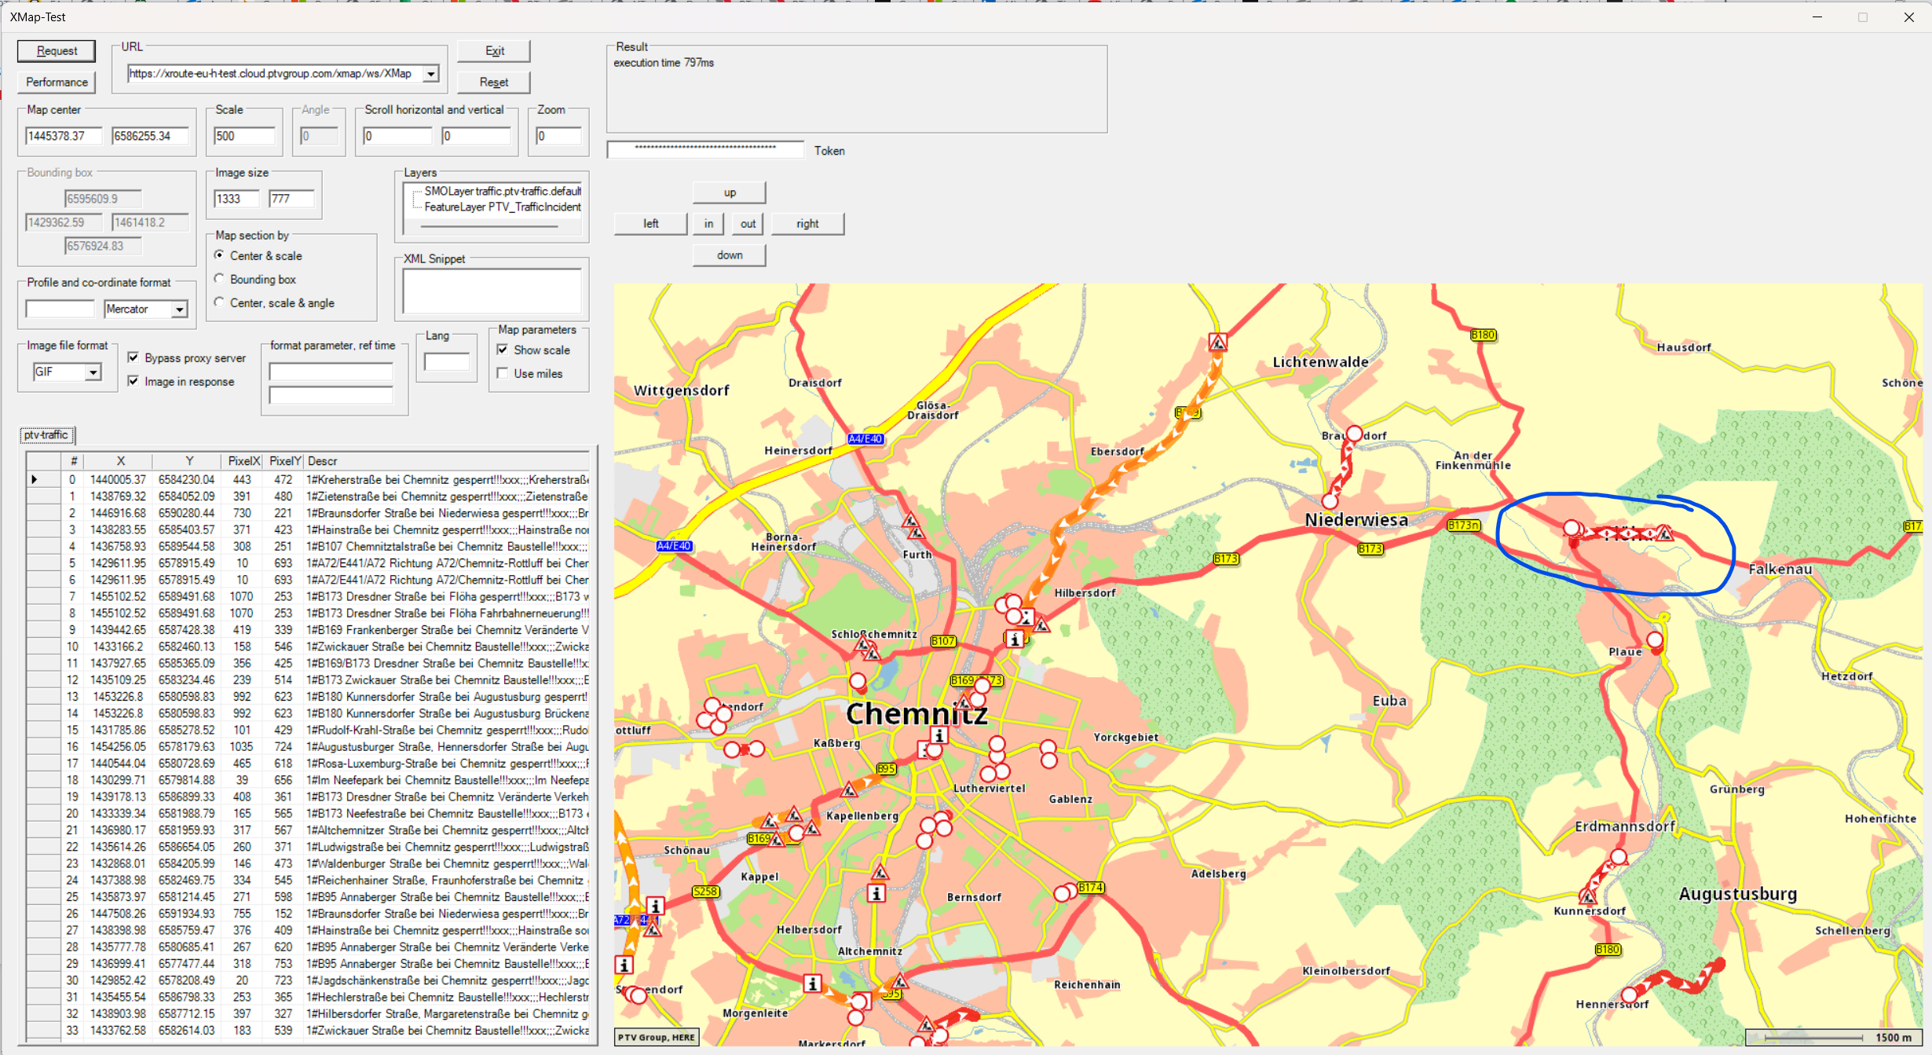Click the info icon near Bernsdorf
The image size is (1932, 1055).
pos(876,893)
